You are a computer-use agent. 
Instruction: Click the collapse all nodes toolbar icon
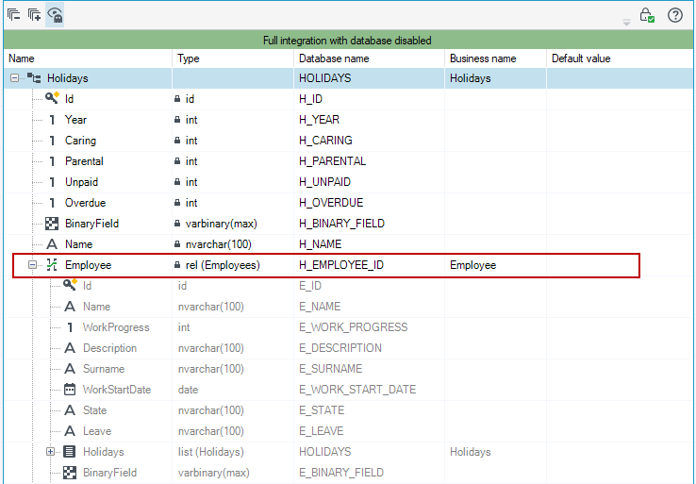click(x=14, y=15)
